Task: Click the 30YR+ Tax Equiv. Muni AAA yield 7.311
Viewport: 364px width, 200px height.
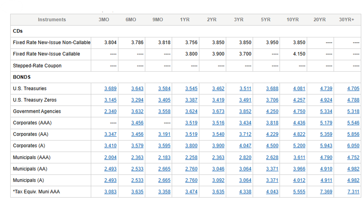Action: (353, 192)
